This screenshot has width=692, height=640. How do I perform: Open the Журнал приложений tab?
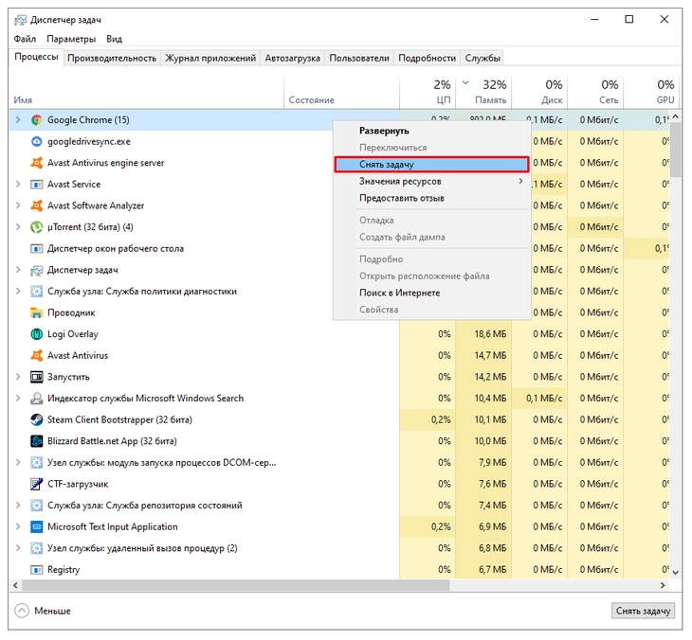click(x=210, y=58)
